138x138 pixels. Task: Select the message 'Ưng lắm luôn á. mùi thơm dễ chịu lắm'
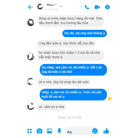click(66, 43)
